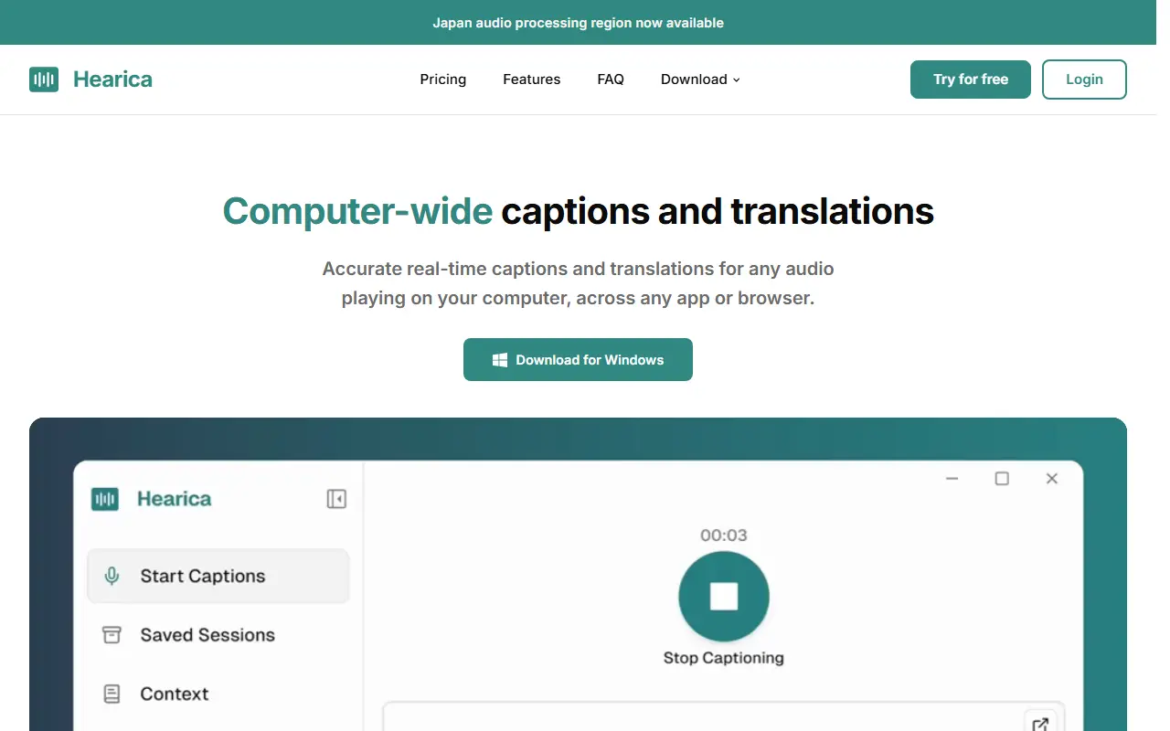
Task: Open Saved Sessions in the app sidebar
Action: 218,635
